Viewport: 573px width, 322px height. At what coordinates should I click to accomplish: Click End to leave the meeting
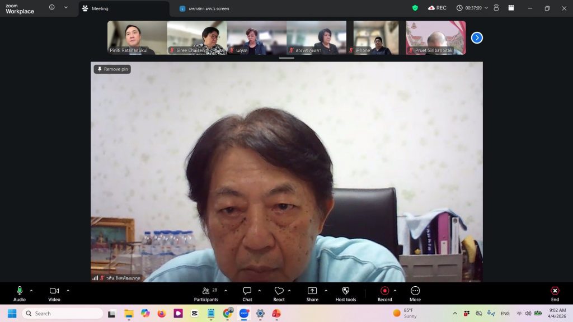coord(555,293)
